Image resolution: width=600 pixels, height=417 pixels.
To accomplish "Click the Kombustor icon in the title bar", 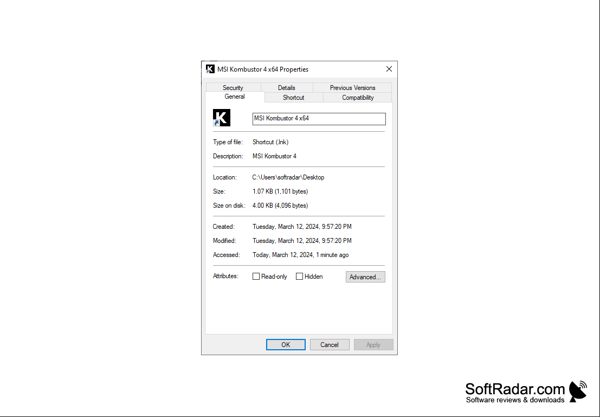I will coord(210,69).
